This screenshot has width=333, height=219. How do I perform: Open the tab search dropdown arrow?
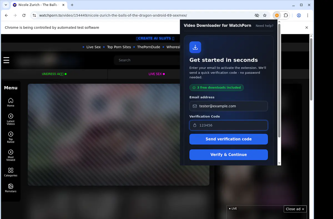coord(6,5)
